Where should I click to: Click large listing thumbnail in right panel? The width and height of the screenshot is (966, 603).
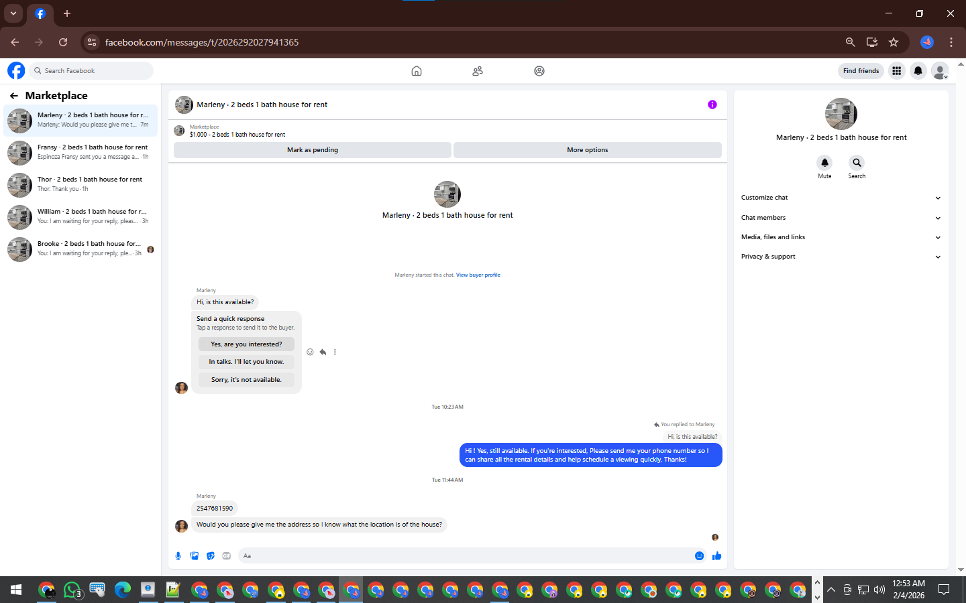(x=841, y=114)
